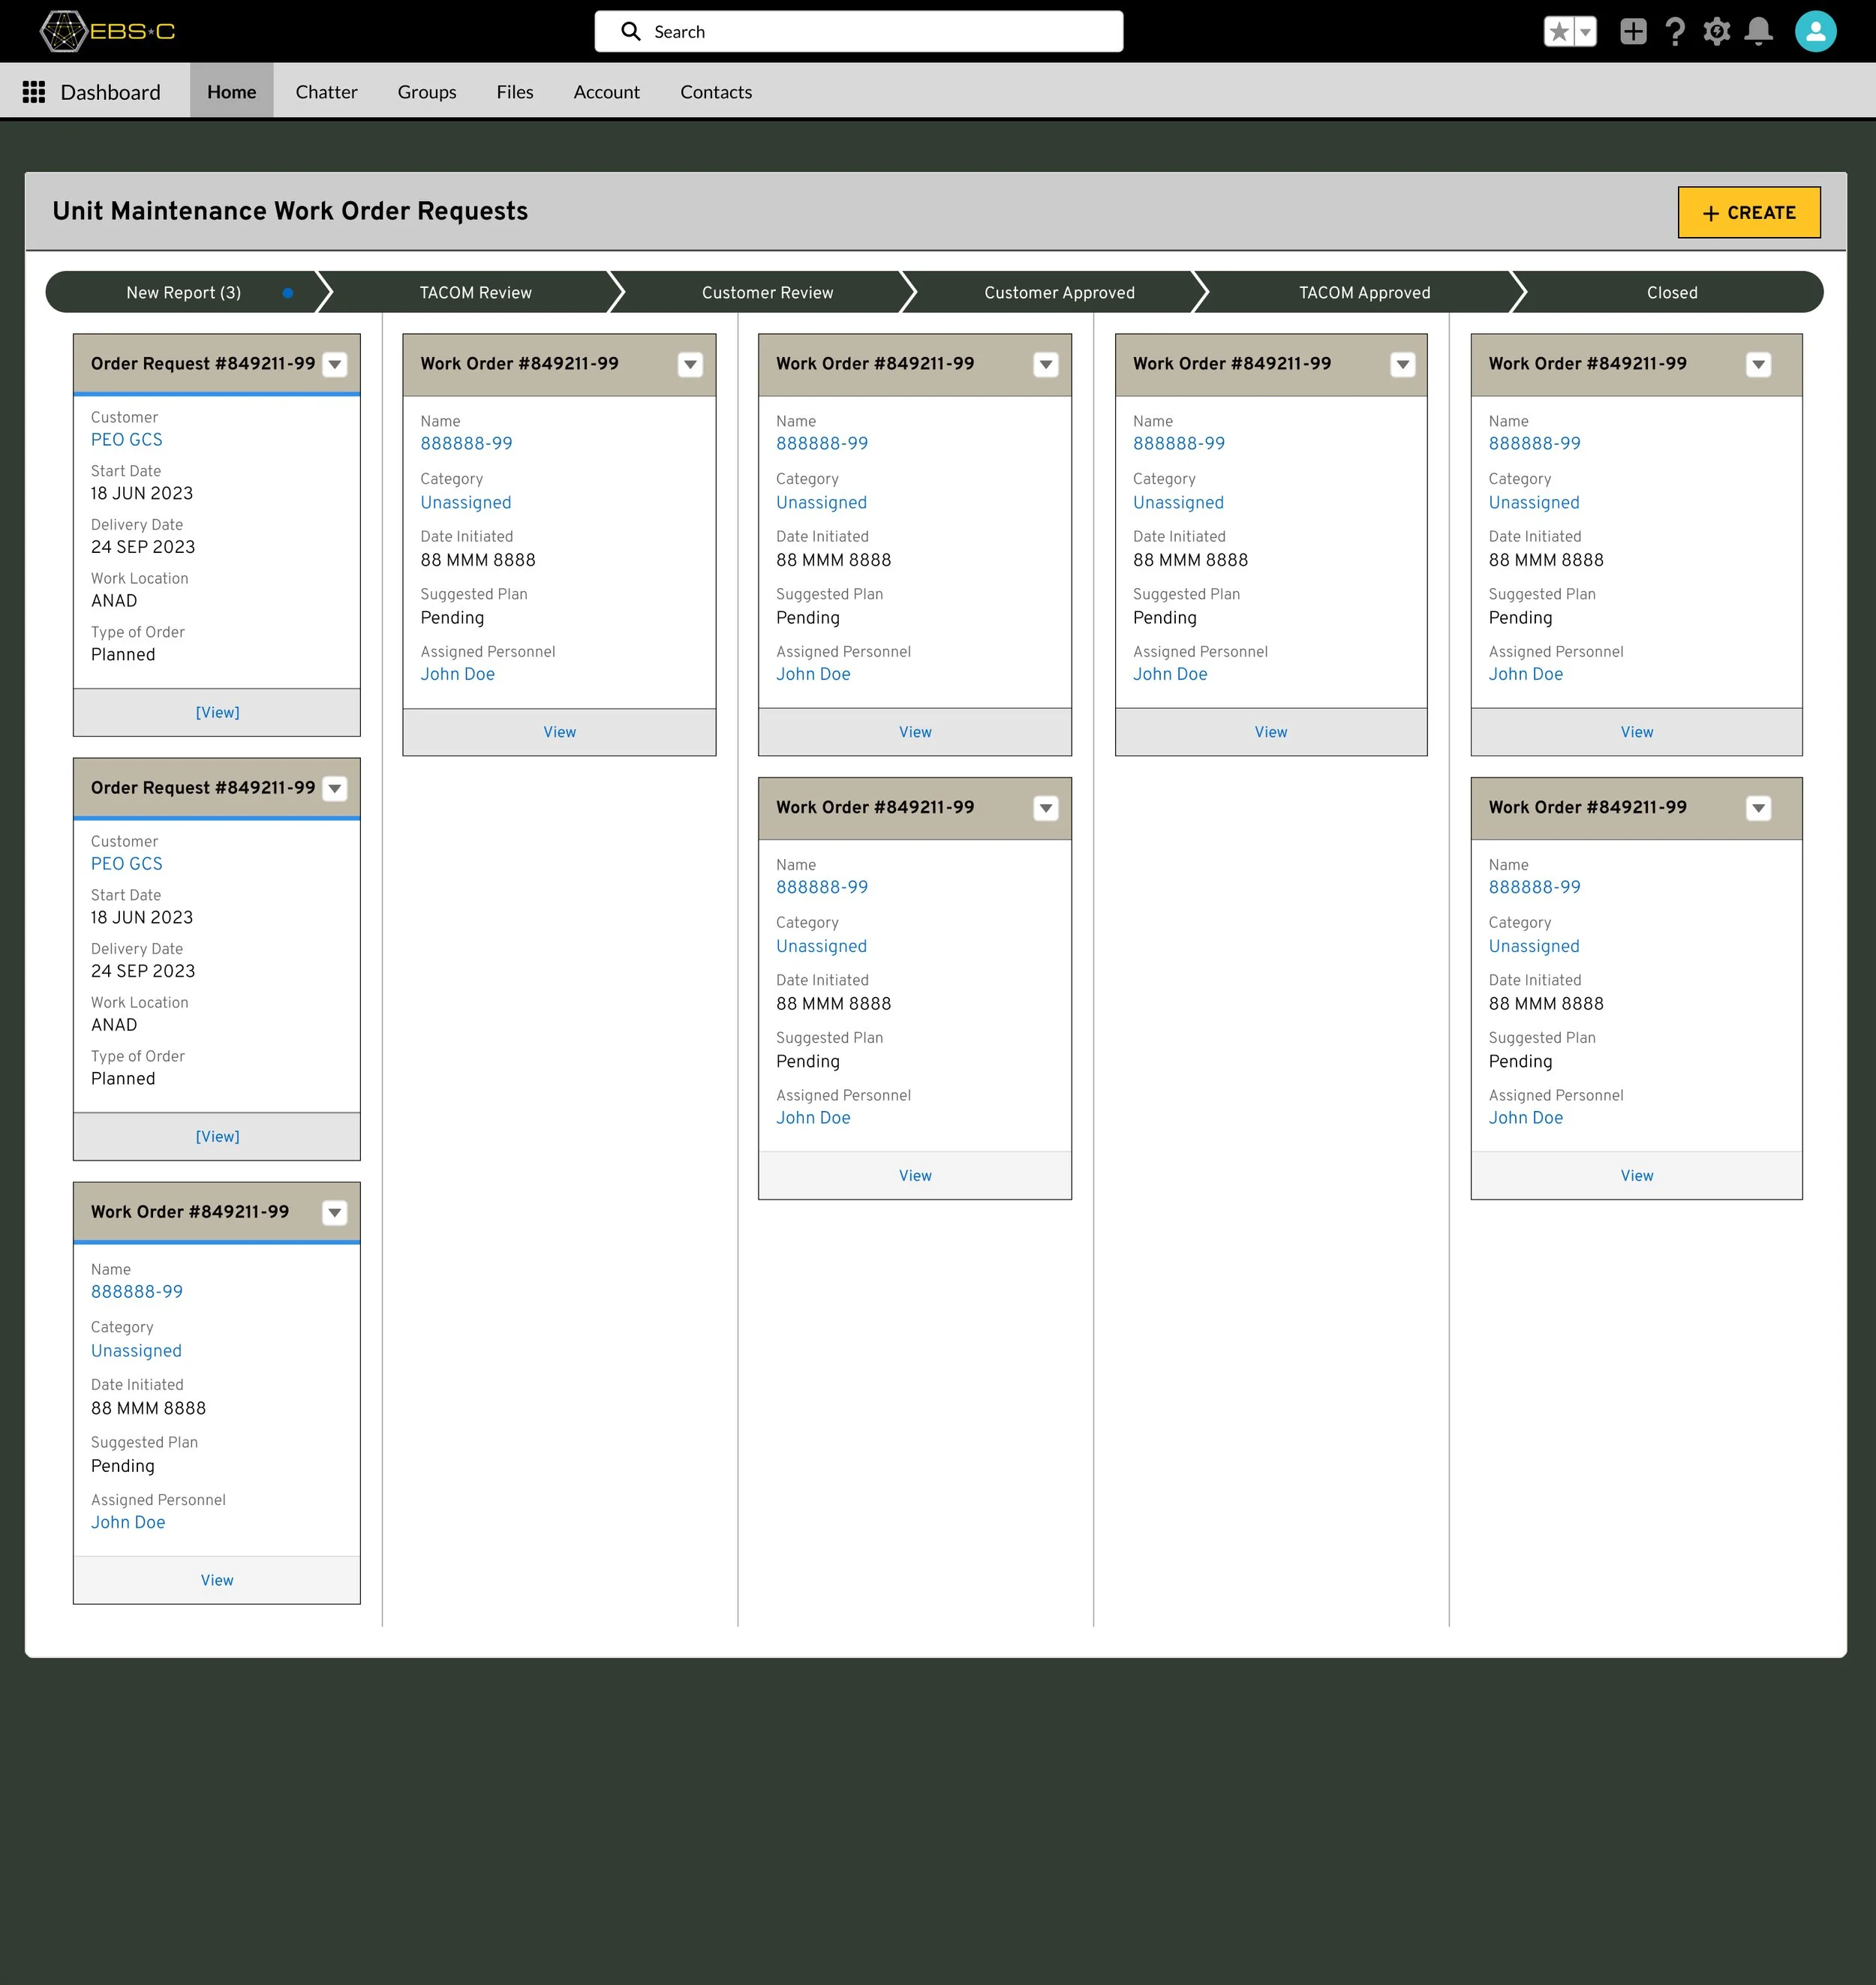
Task: Open the PEO GCS customer link in first card
Action: click(x=126, y=440)
